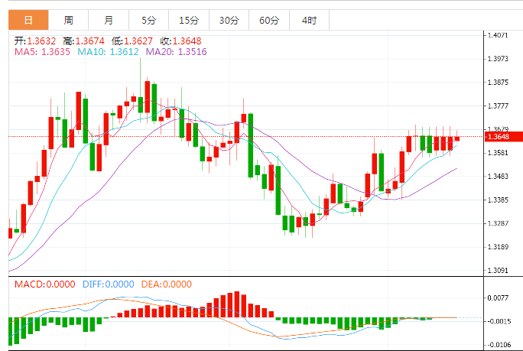Click the 1.3091 price axis label
The width and height of the screenshot is (523, 351).
coord(498,270)
